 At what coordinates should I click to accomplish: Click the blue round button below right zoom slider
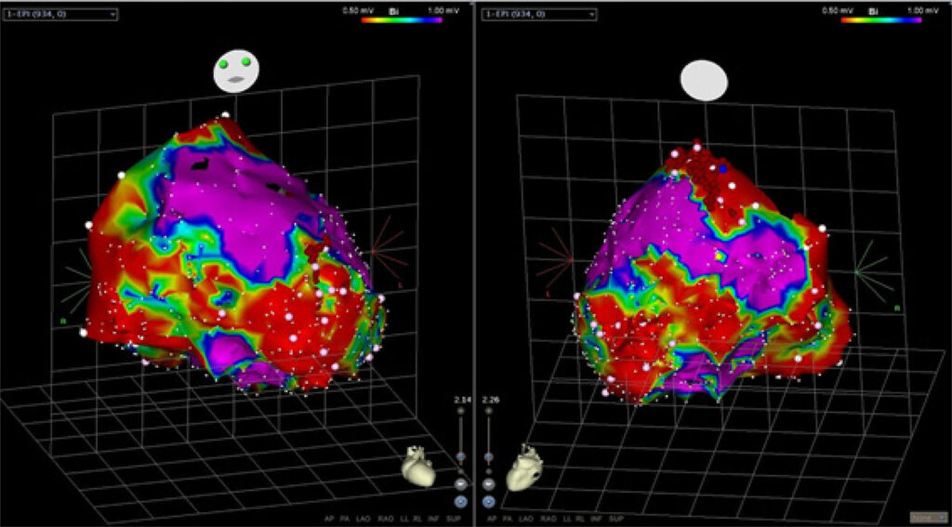(489, 502)
